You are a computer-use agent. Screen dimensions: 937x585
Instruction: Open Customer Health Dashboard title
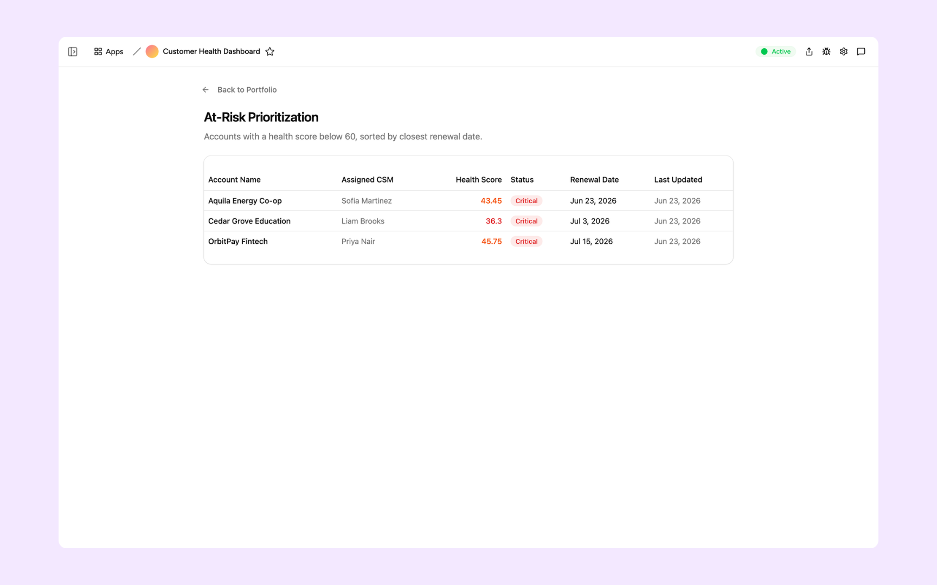pos(211,51)
